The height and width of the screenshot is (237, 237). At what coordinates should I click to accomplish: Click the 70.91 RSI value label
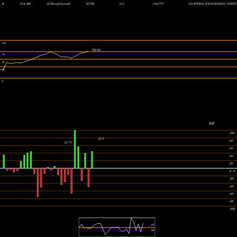(96, 50)
